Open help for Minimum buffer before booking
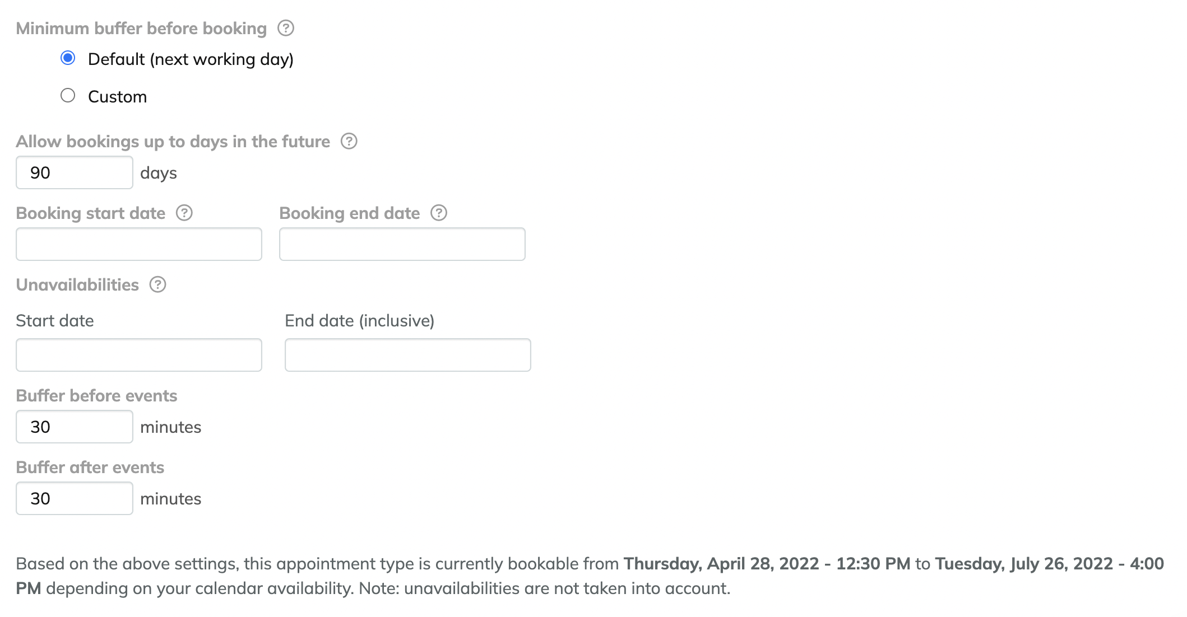Image resolution: width=1187 pixels, height=617 pixels. point(286,28)
